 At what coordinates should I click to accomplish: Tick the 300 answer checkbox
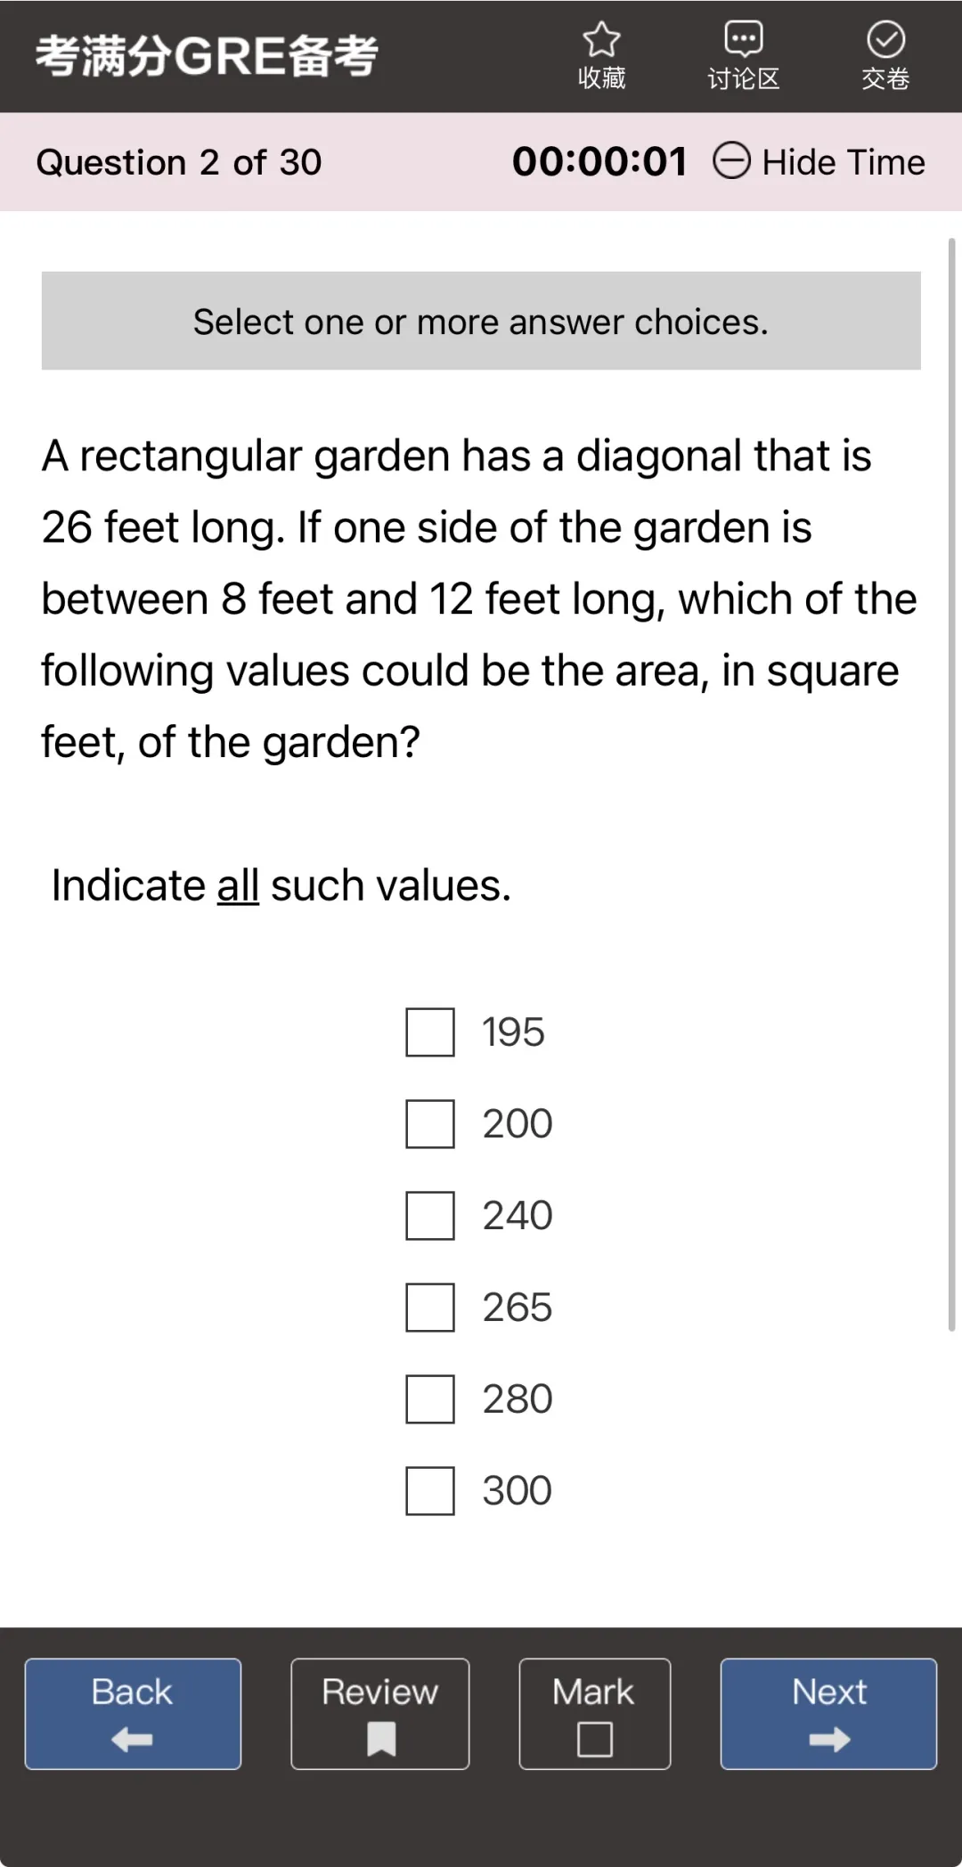(x=430, y=1491)
